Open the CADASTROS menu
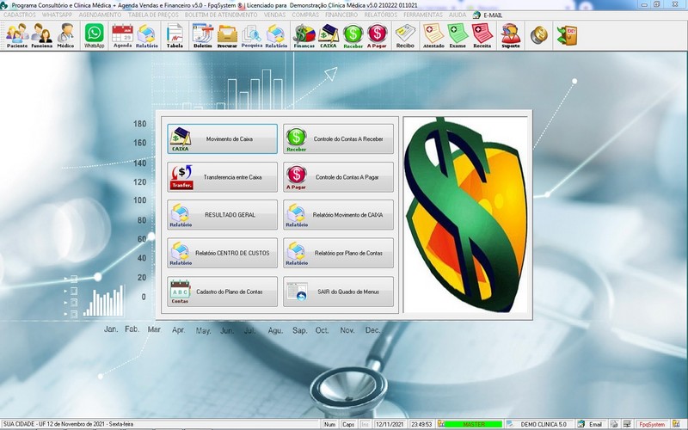 pyautogui.click(x=20, y=15)
